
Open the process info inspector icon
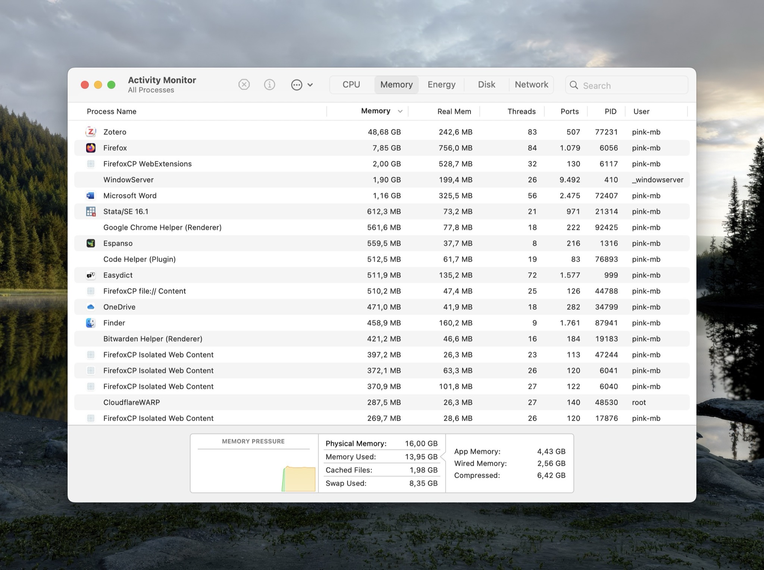coord(269,85)
